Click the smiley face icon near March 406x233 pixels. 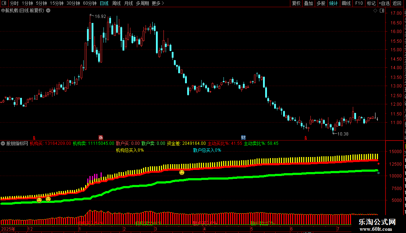point(182,172)
